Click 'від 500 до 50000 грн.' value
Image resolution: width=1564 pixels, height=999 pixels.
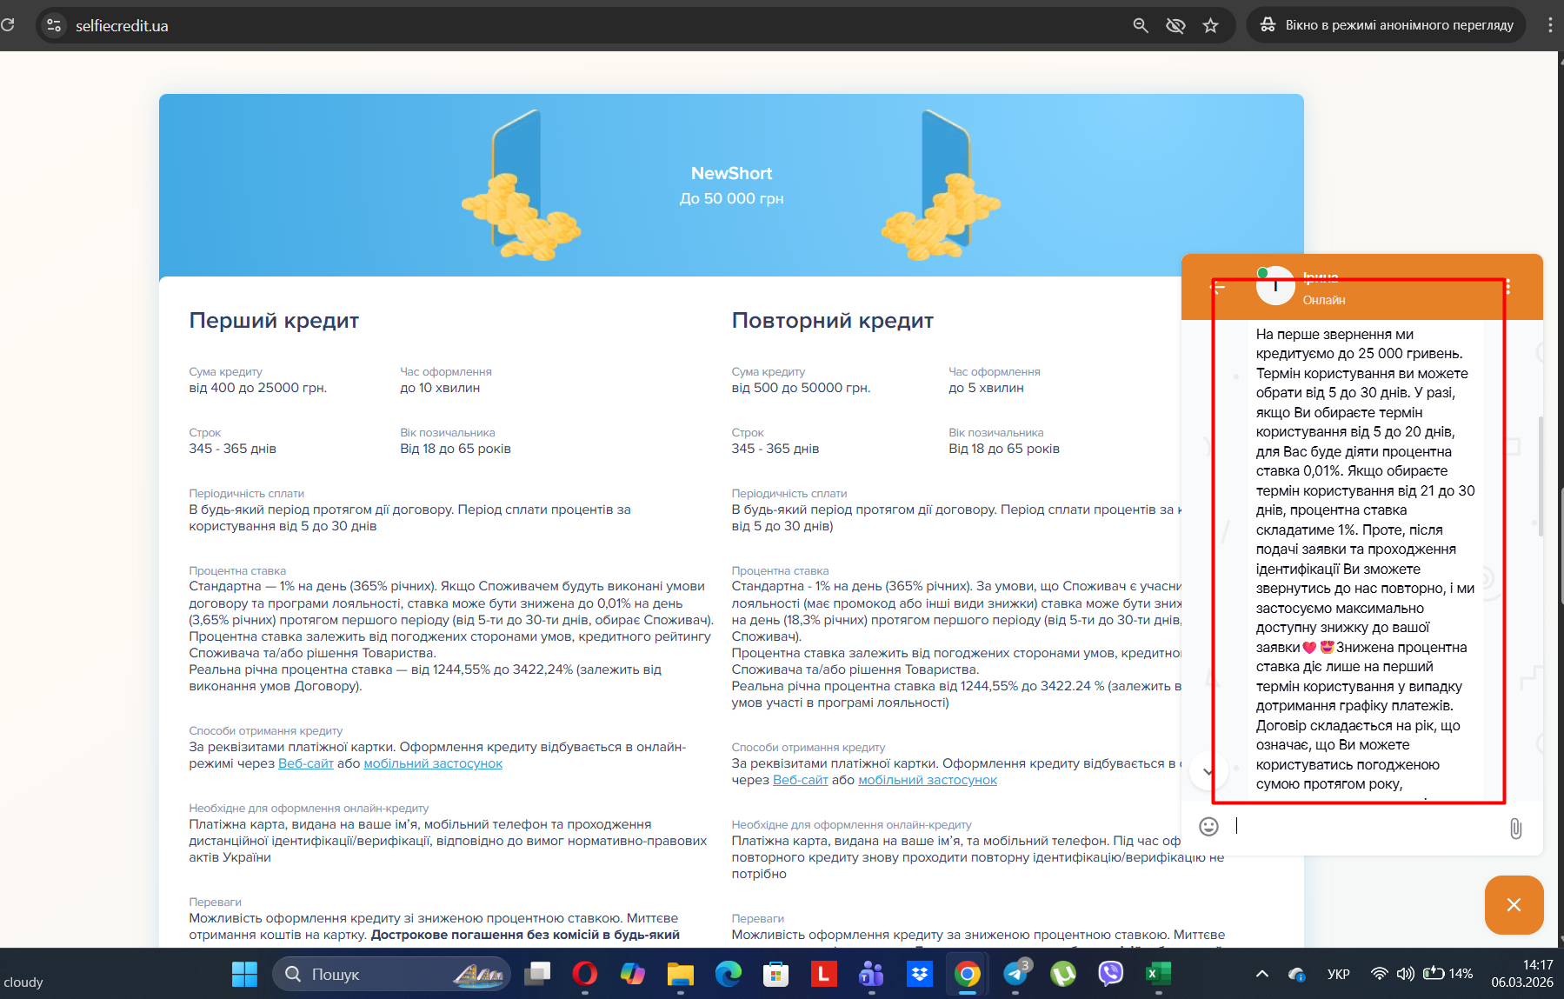click(801, 388)
